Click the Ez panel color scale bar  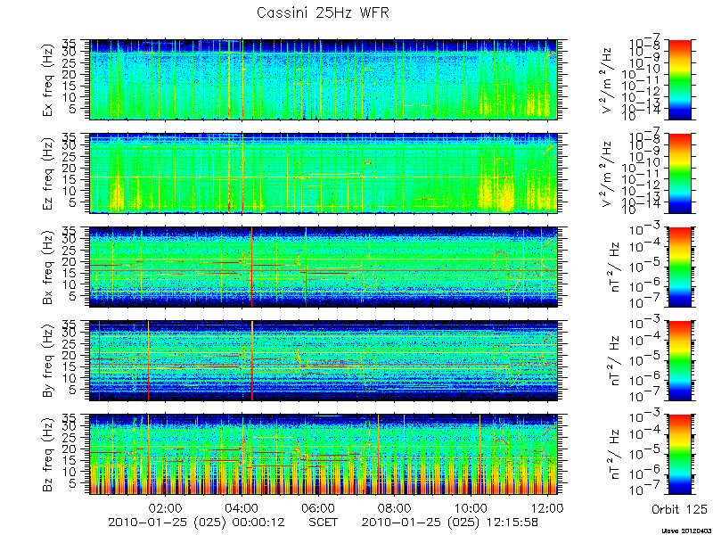point(679,173)
